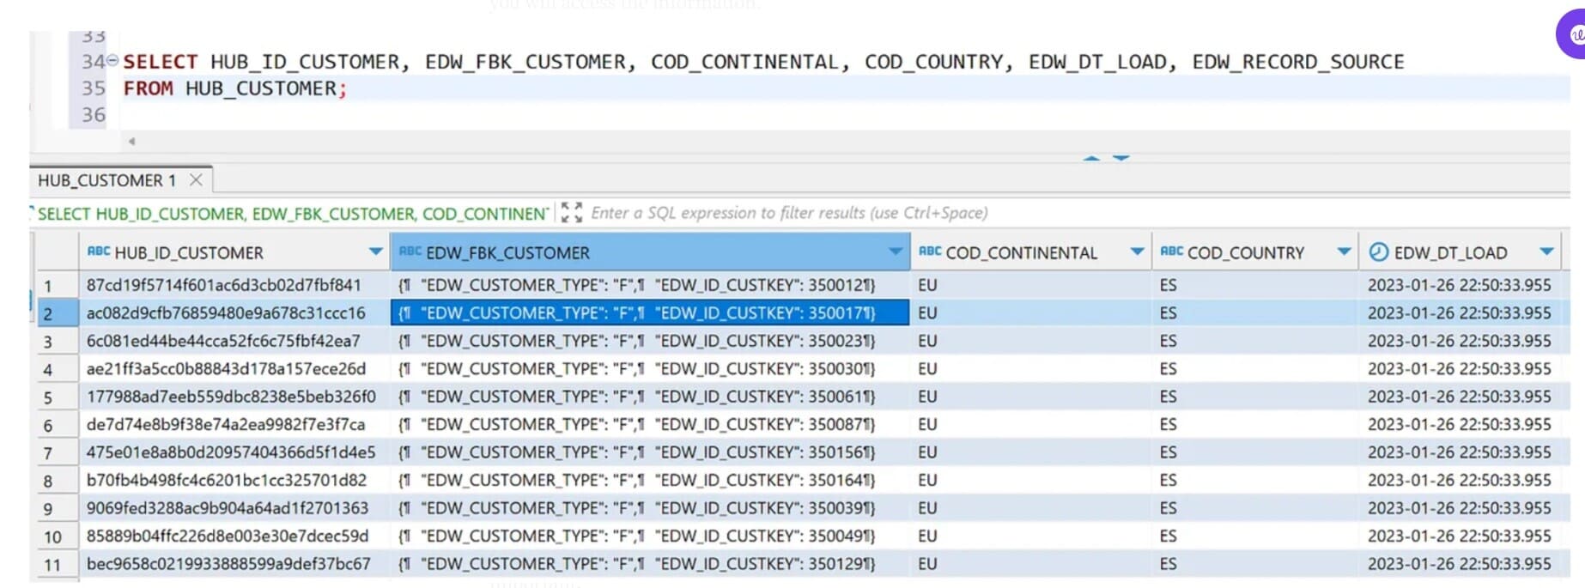Click the COD_COUNTRY ABC type icon
The image size is (1585, 588).
click(x=1171, y=252)
